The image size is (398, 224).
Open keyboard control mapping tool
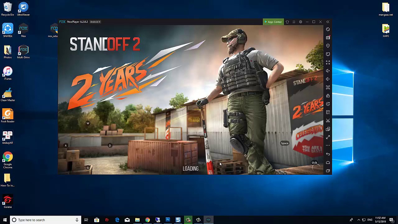click(x=328, y=37)
